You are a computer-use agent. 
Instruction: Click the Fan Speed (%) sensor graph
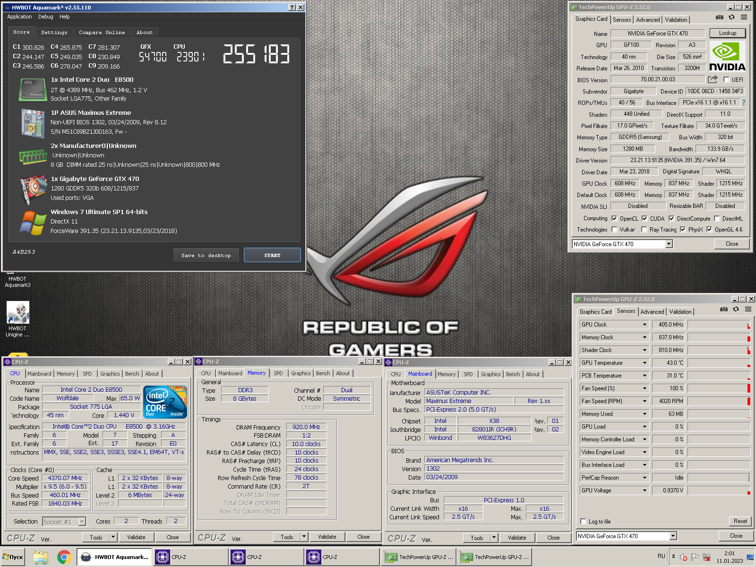coord(719,388)
